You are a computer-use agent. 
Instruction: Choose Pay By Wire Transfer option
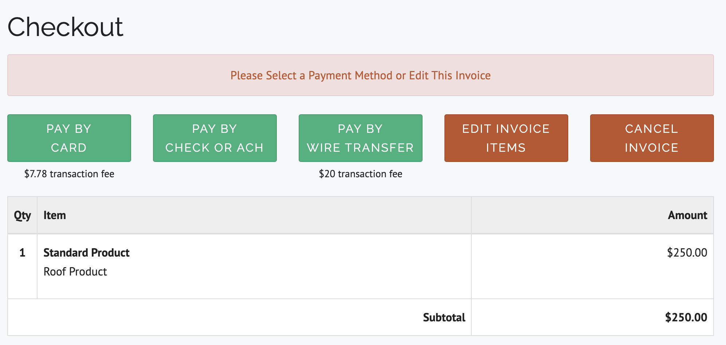[360, 138]
